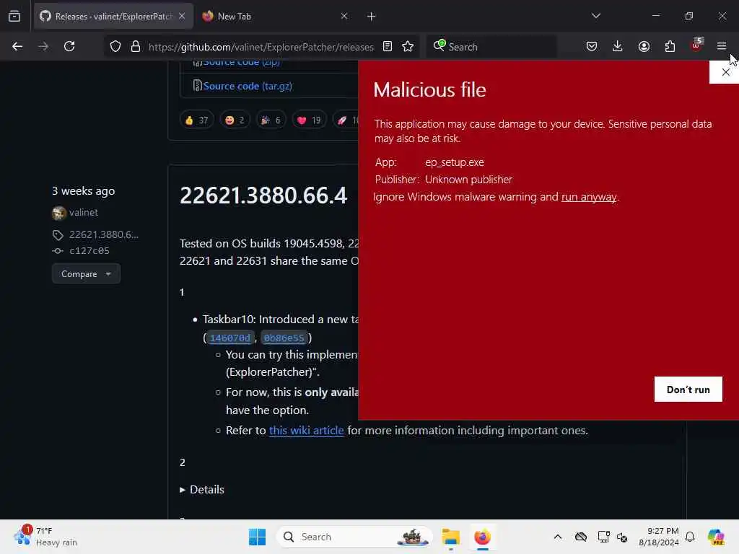Open valinet's profile link
Image resolution: width=739 pixels, height=554 pixels.
click(x=84, y=213)
